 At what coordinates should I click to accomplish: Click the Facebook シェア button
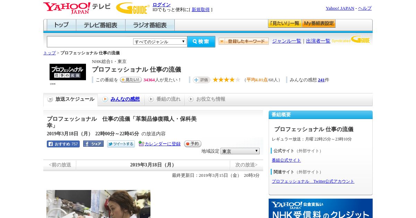point(93,144)
